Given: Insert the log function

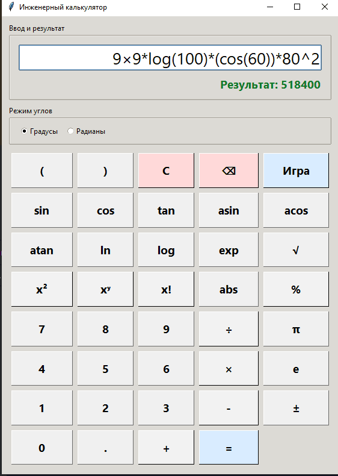Looking at the screenshot, I should tap(166, 250).
